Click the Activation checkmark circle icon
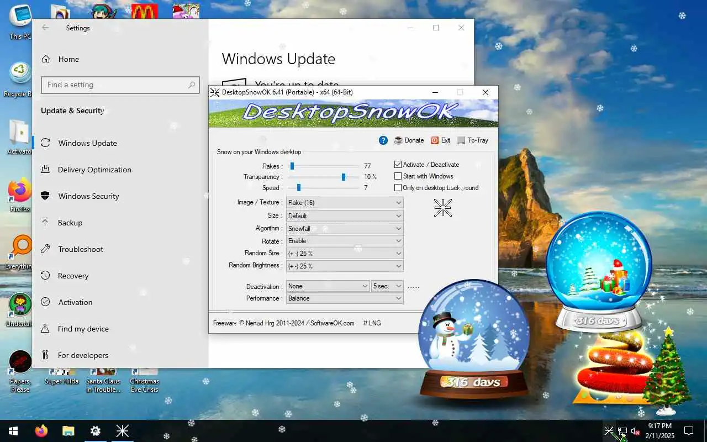 click(x=46, y=302)
